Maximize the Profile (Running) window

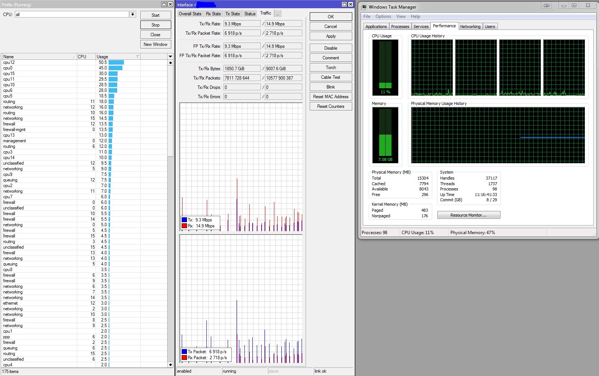(x=164, y=4)
